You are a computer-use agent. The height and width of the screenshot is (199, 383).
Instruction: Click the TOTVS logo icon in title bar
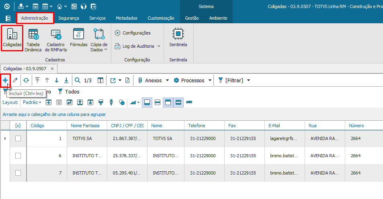point(7,6)
